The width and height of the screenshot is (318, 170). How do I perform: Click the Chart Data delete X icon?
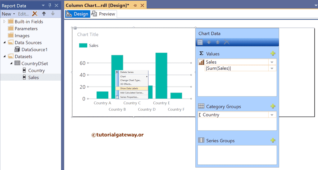[226, 42]
